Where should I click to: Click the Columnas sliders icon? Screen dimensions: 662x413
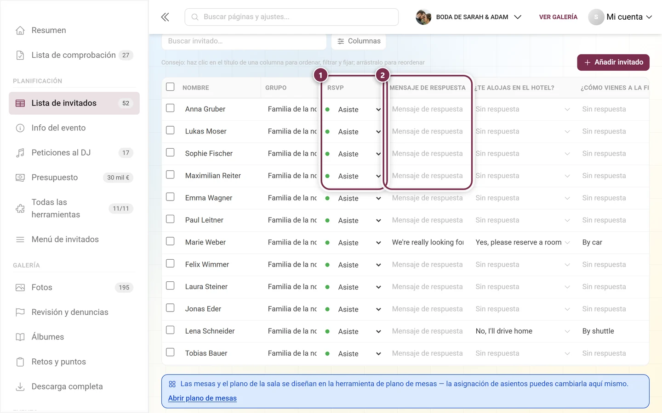(341, 41)
